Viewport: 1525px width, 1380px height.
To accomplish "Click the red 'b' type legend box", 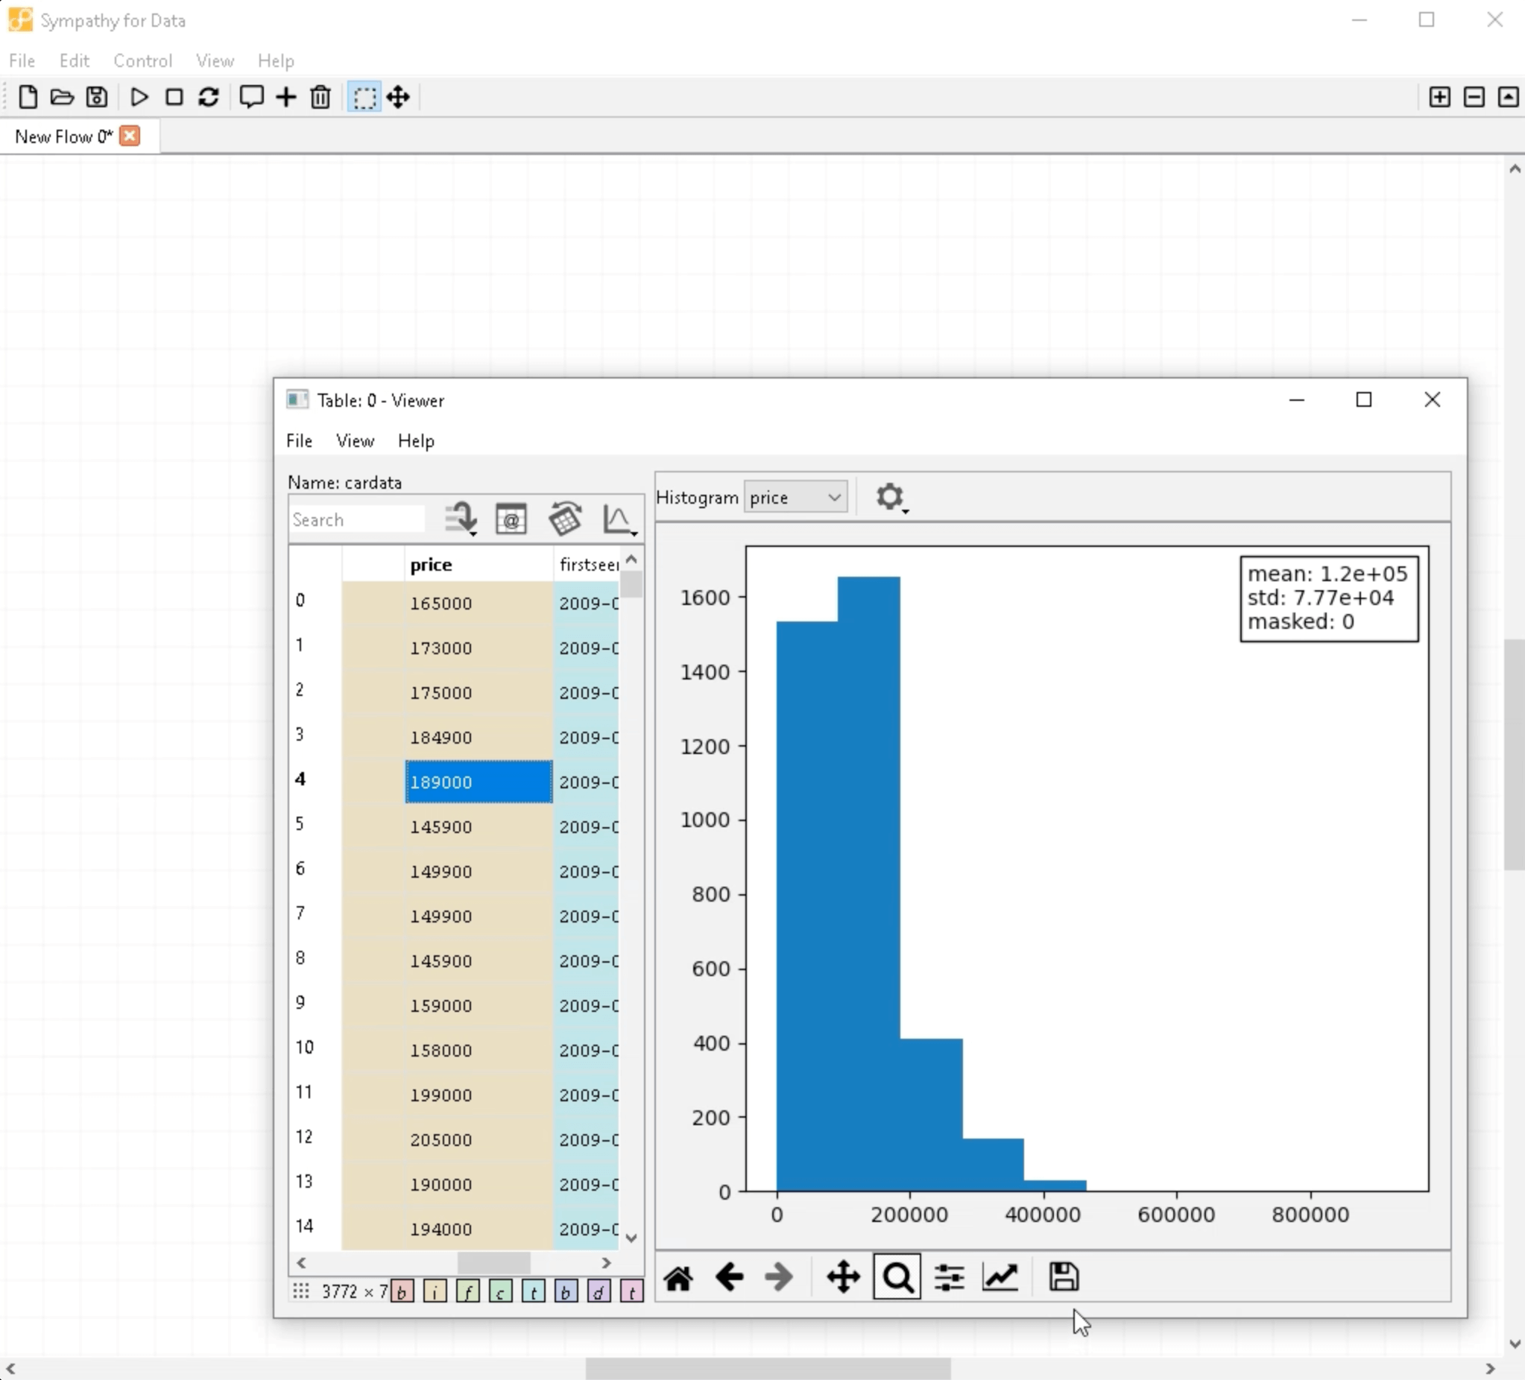I will (402, 1291).
